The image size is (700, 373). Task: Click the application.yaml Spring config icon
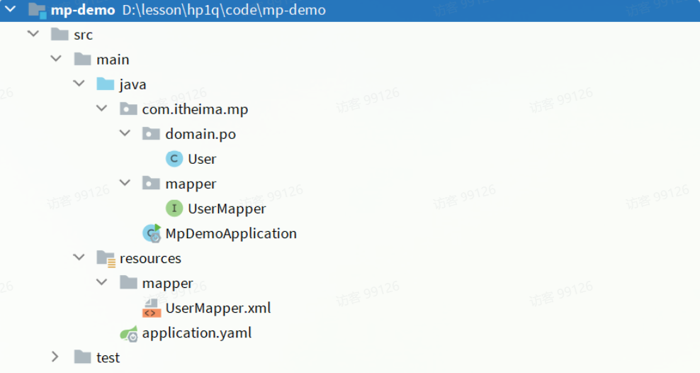[x=129, y=334]
